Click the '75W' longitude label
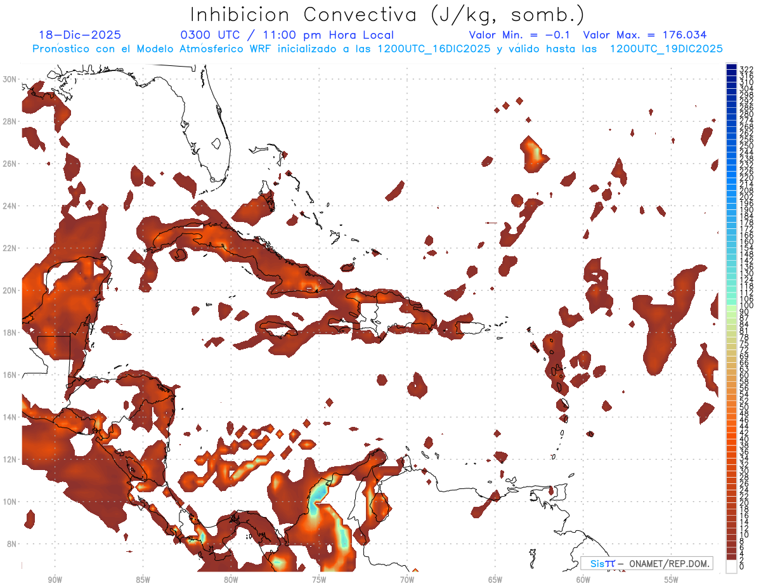Screen dimensions: 761x588 (319, 580)
